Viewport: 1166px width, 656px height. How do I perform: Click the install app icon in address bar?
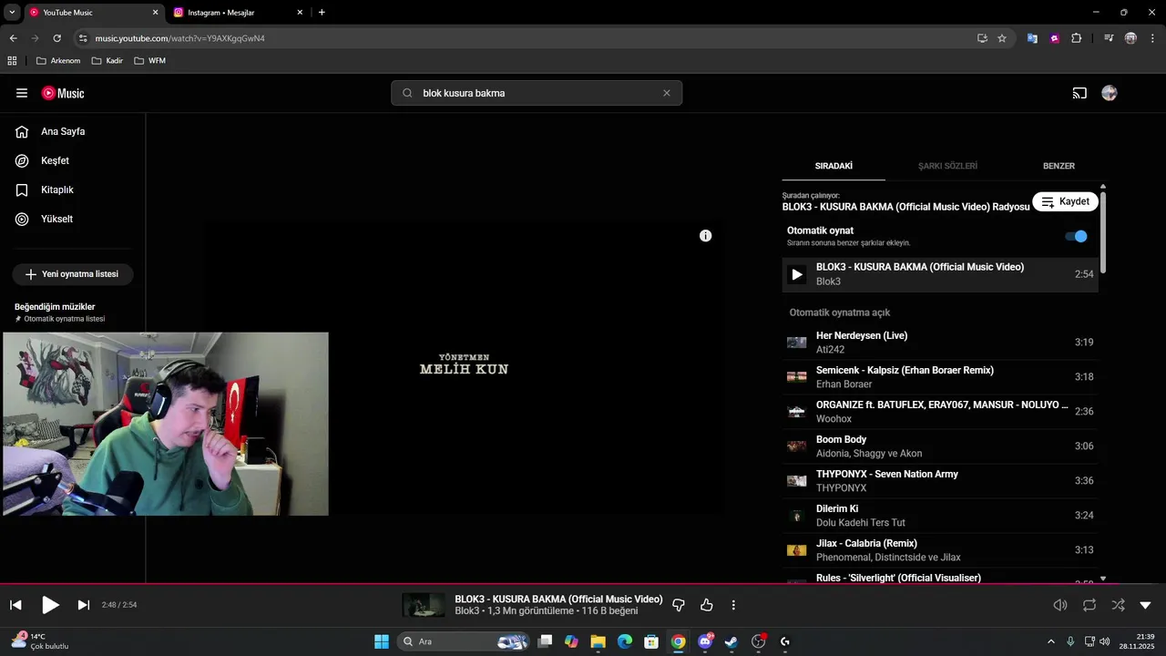click(x=982, y=38)
